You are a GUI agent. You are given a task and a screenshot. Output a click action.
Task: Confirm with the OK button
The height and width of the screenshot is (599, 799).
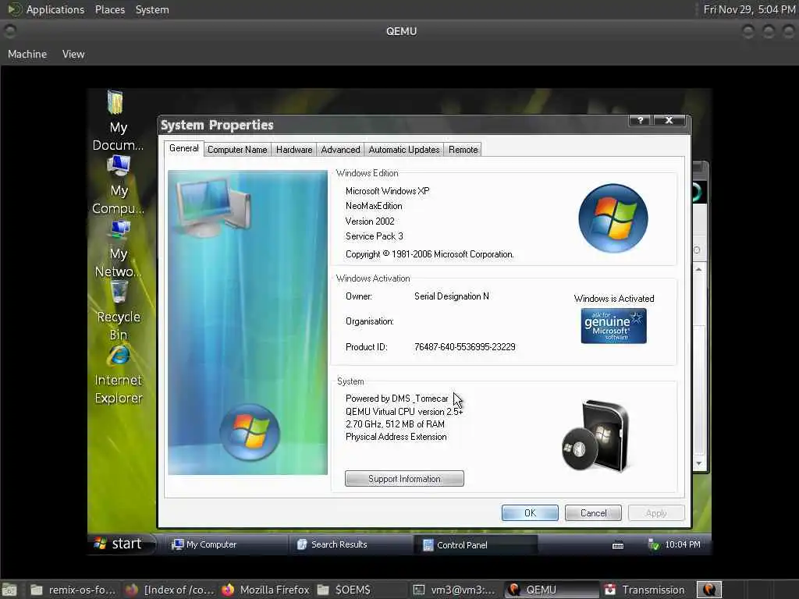(530, 513)
